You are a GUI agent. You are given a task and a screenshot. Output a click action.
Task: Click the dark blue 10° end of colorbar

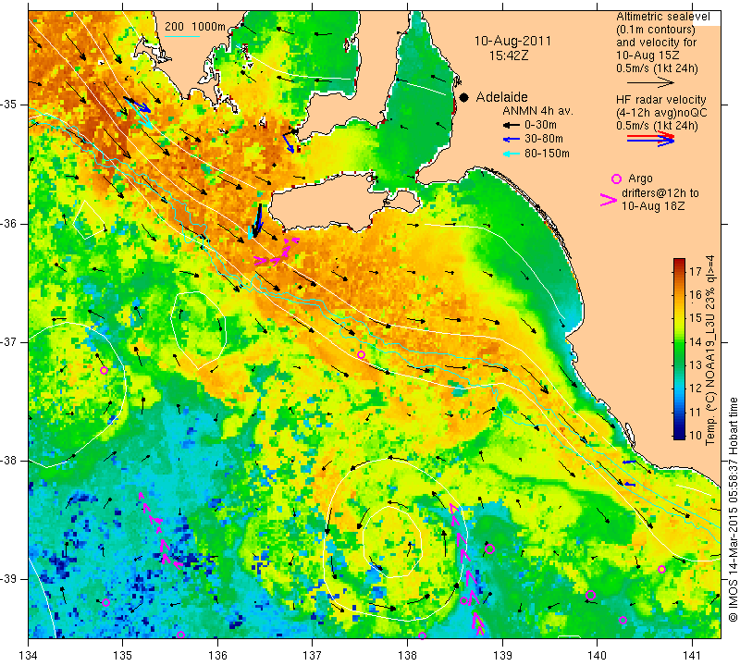tap(679, 435)
